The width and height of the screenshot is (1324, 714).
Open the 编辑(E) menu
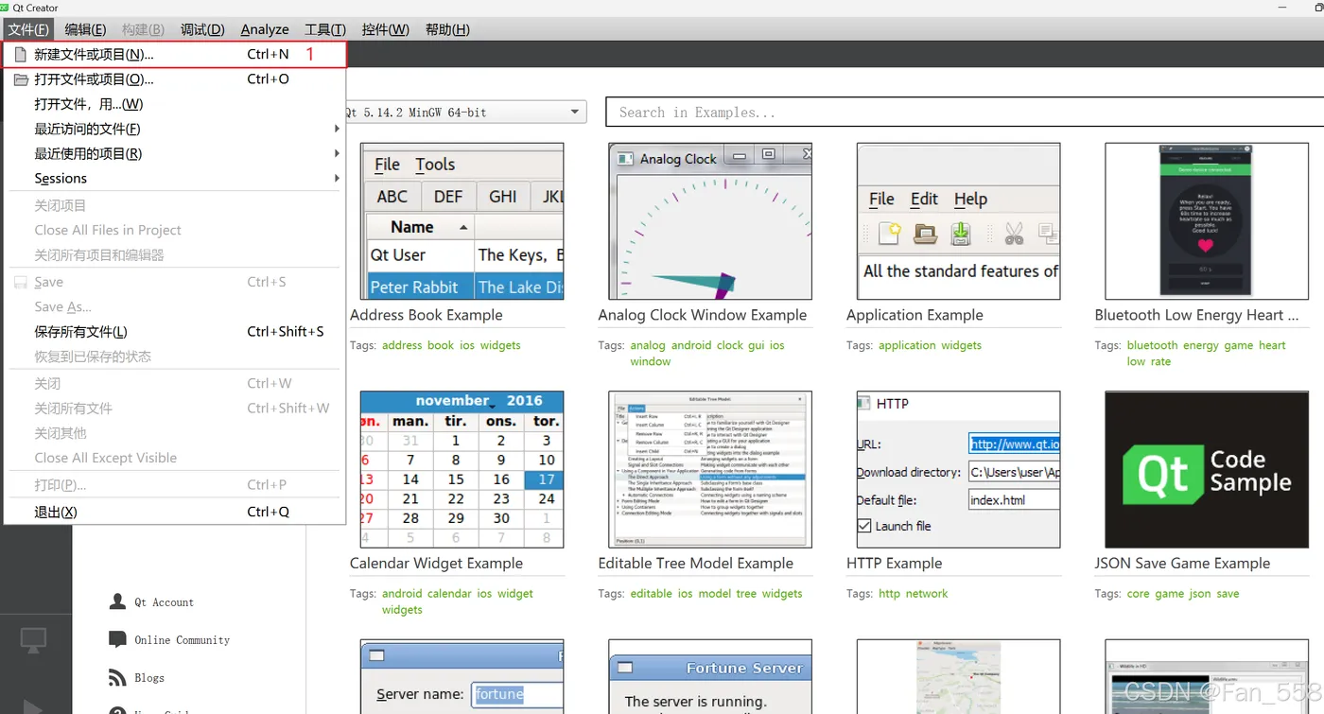click(x=85, y=29)
